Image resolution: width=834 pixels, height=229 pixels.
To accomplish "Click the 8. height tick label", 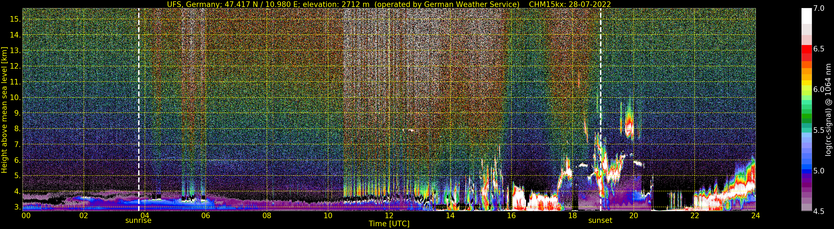I will (17, 129).
